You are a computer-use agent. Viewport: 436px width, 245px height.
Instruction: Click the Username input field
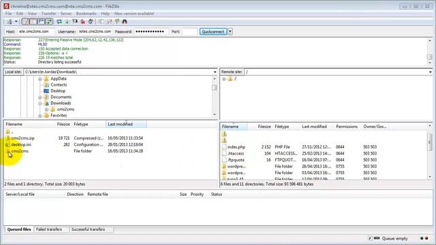(x=95, y=31)
